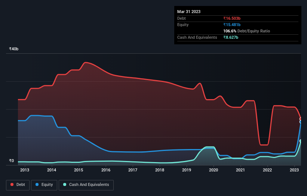
Task: Click the 2016 x-axis label
Action: click(x=106, y=170)
